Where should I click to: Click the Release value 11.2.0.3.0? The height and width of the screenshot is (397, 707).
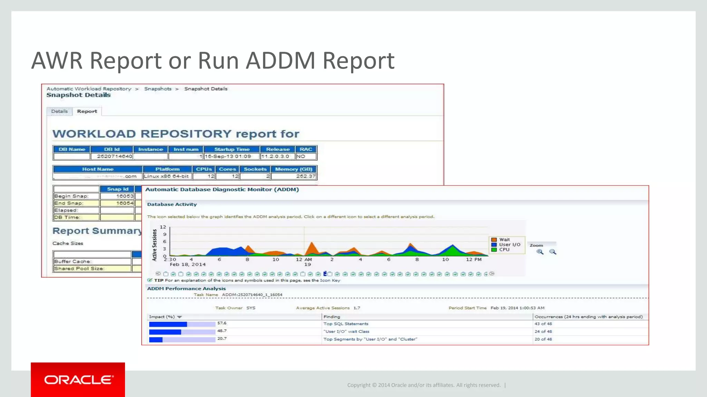pyautogui.click(x=275, y=156)
